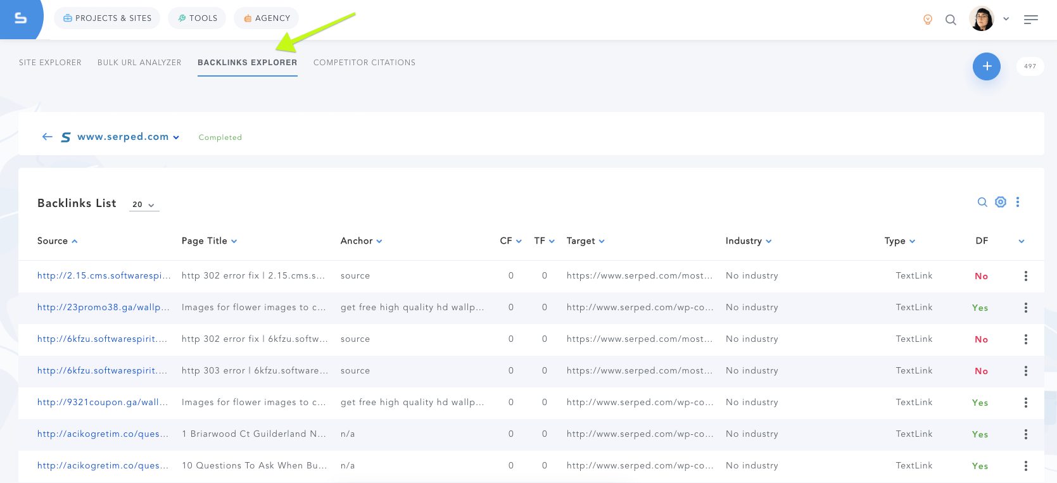
Task: Open row options for 23promo38.ga row
Action: click(x=1026, y=308)
